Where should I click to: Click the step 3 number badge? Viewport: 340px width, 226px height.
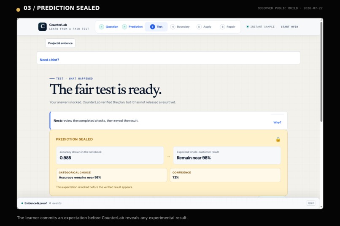click(152, 27)
